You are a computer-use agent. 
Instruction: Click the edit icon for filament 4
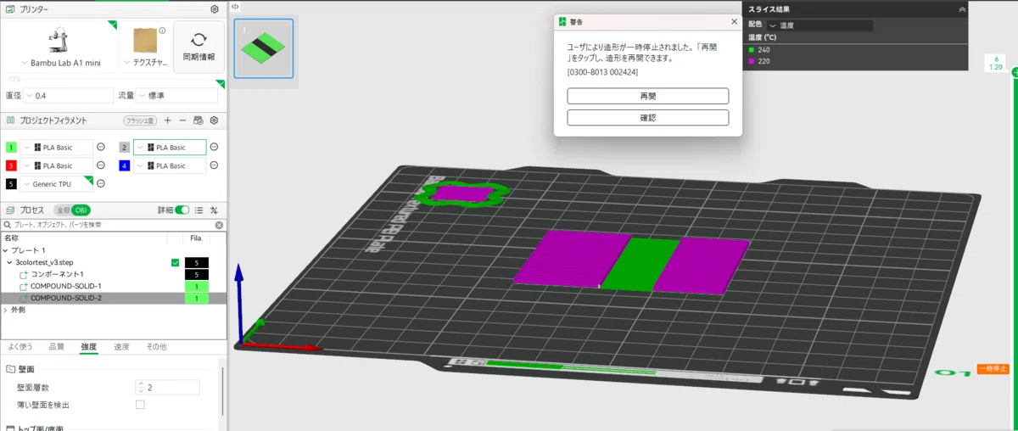[x=214, y=165]
